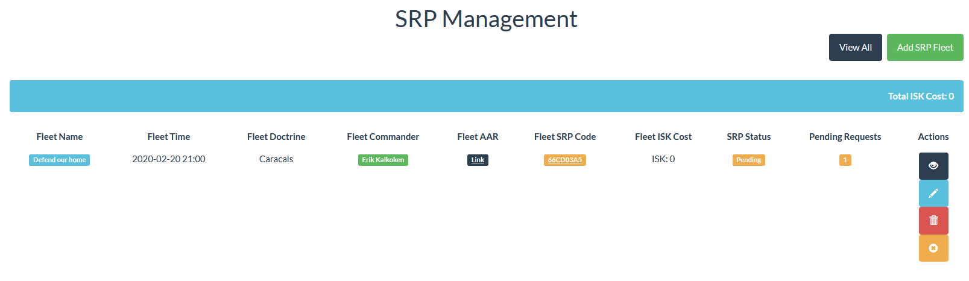Viewport: 969px width, 281px height.
Task: Click the pencil icon to edit fleet
Action: (933, 193)
